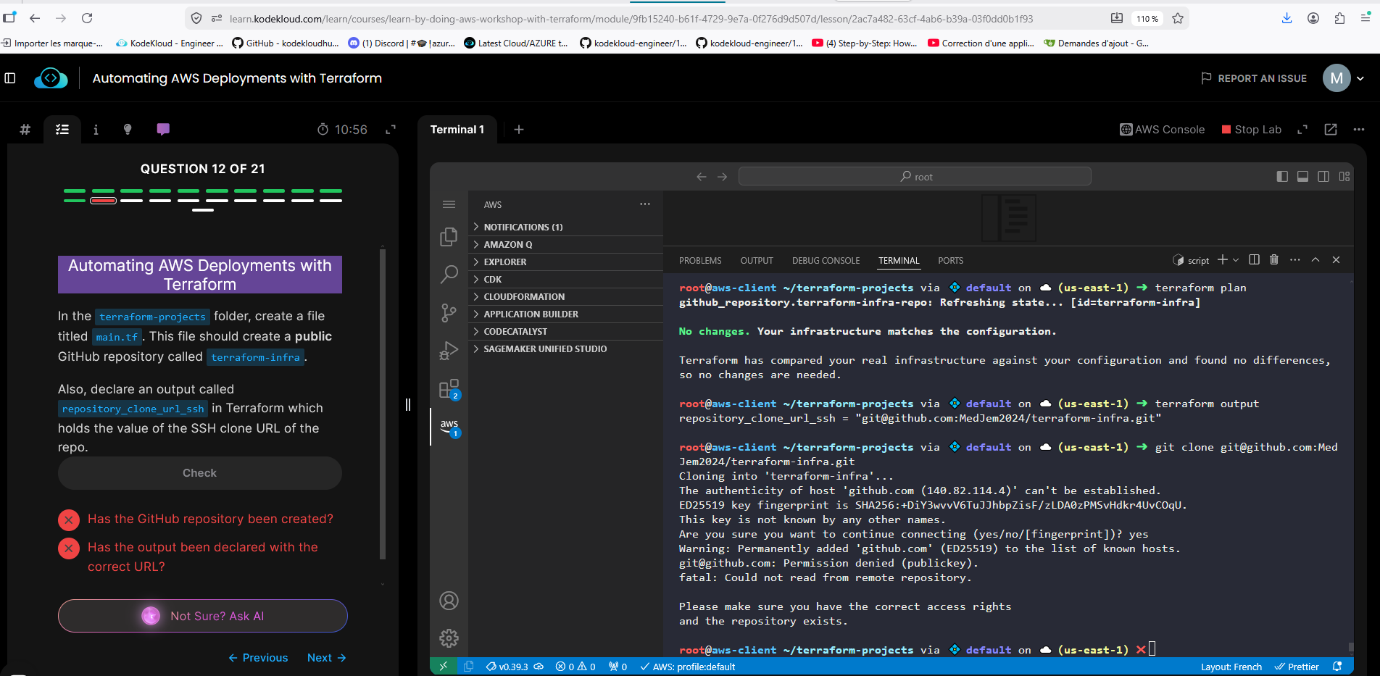Click the Check button
The height and width of the screenshot is (676, 1380).
point(200,473)
